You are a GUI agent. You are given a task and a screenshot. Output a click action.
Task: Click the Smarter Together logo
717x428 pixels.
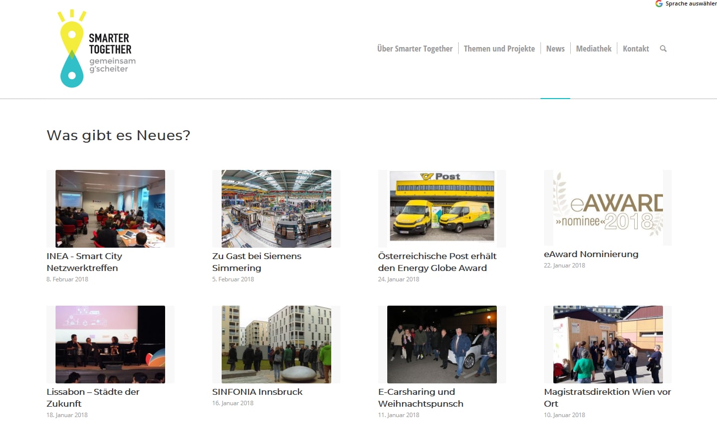pos(97,49)
